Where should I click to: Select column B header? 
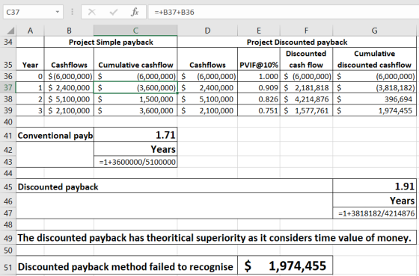pyautogui.click(x=69, y=31)
